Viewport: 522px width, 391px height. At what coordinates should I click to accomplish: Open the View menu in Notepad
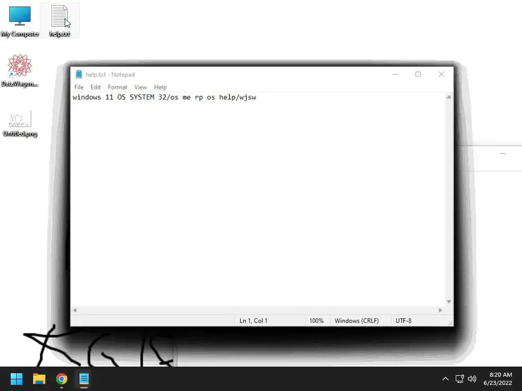pos(141,87)
